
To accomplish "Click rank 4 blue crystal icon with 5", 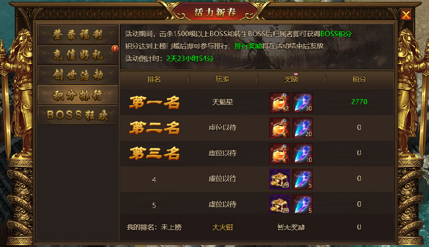I will pos(302,179).
